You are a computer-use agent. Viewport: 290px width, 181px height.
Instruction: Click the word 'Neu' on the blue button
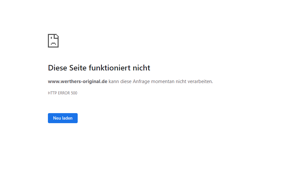(x=57, y=118)
